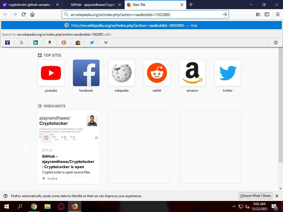Launch Opera from the taskbar
Viewport: 283px width, 212px height.
point(61,206)
